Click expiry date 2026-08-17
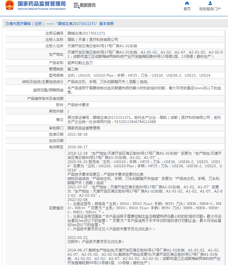Screen dimensions: 228x265 78,147
